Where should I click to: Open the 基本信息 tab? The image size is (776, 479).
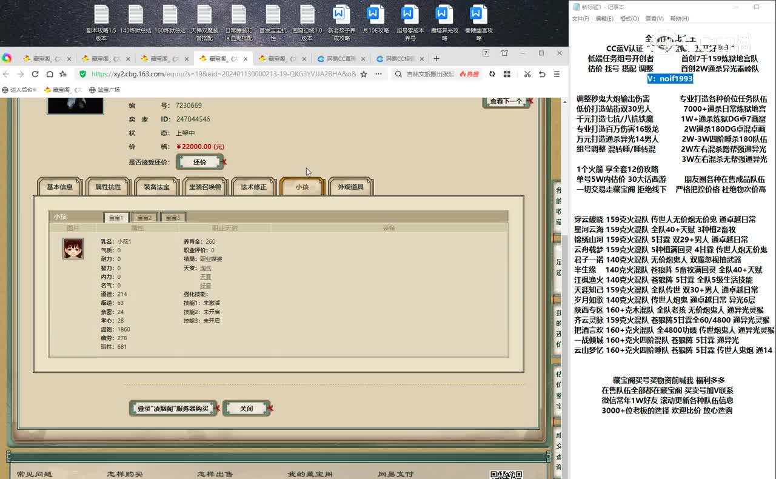pyautogui.click(x=59, y=187)
